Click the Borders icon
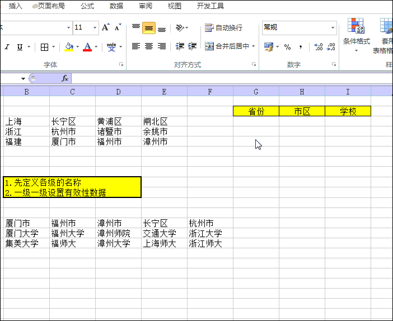Viewport: 393px width, 321px height. (45, 47)
